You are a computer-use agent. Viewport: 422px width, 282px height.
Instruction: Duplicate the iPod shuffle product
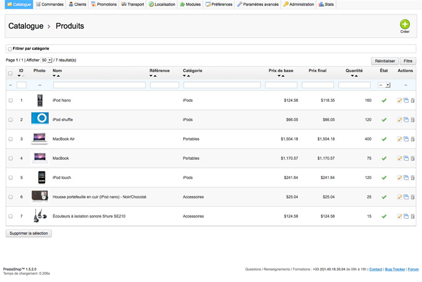(406, 120)
